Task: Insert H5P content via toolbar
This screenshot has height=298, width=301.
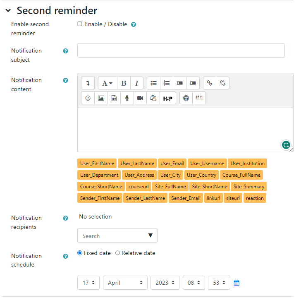Action: (167, 98)
